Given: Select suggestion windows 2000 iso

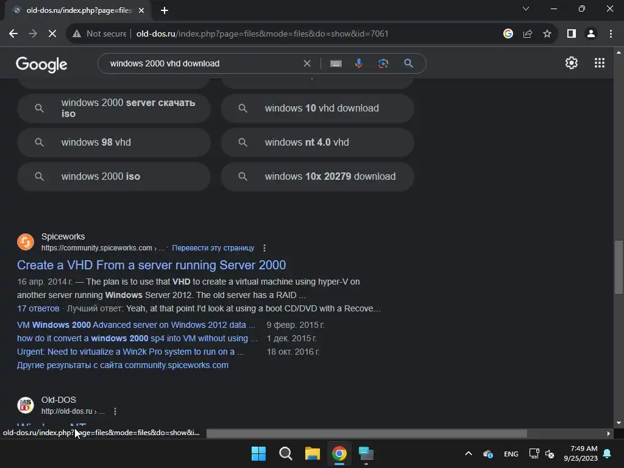Looking at the screenshot, I should [114, 177].
